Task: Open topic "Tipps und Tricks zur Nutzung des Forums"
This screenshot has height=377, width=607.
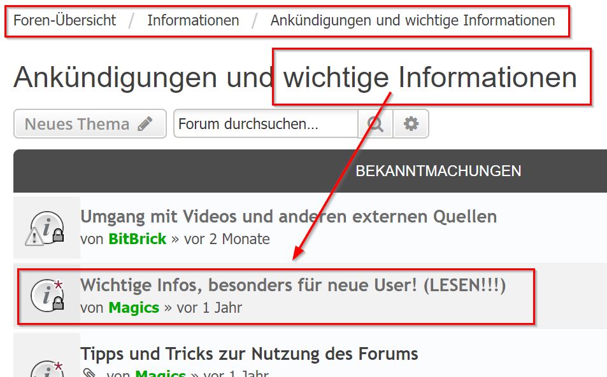Action: (249, 353)
